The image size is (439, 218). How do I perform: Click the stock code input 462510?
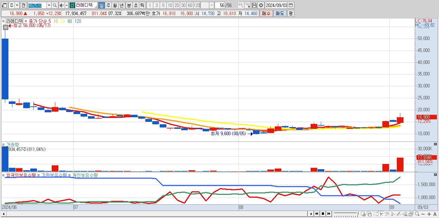[37, 5]
